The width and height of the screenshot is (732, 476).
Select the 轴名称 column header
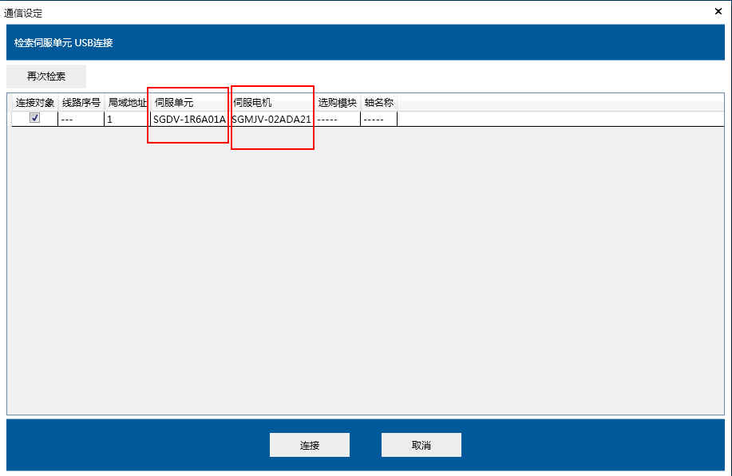[x=378, y=103]
